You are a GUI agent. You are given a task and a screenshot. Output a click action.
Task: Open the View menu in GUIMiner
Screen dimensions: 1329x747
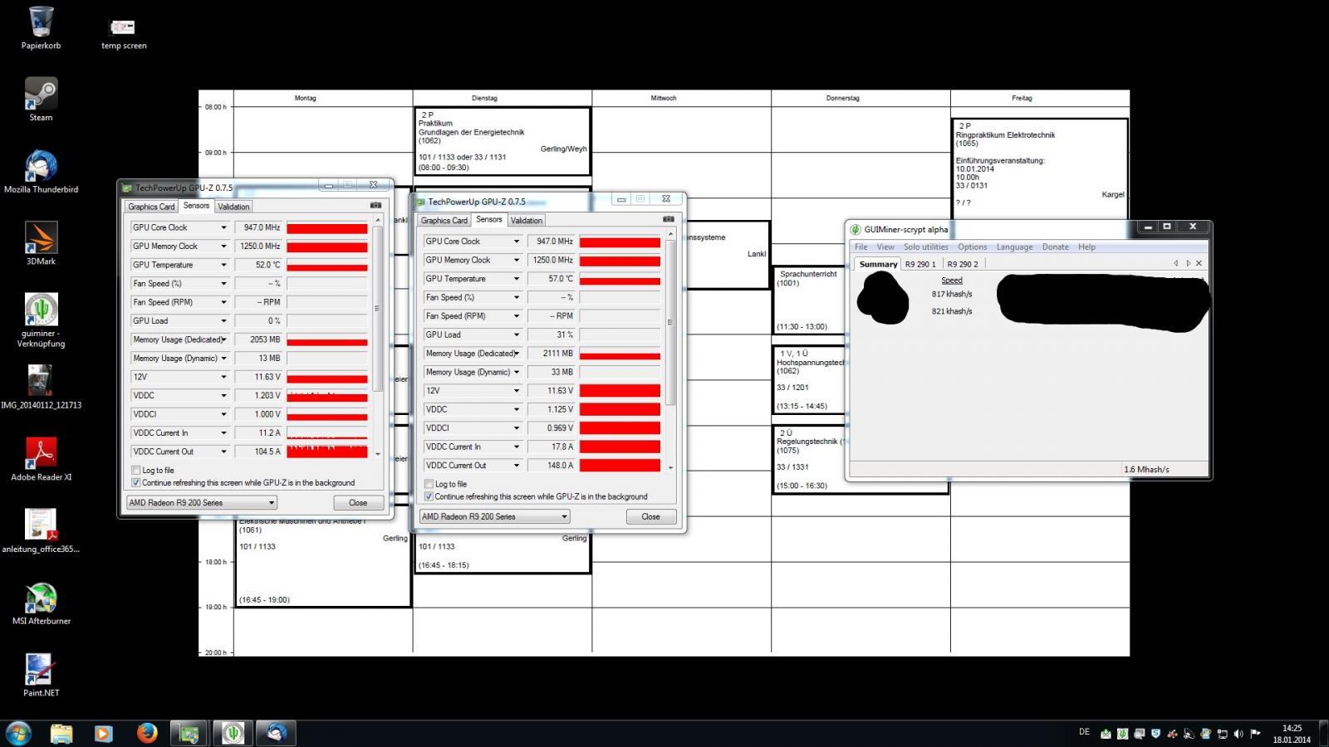pyautogui.click(x=885, y=247)
